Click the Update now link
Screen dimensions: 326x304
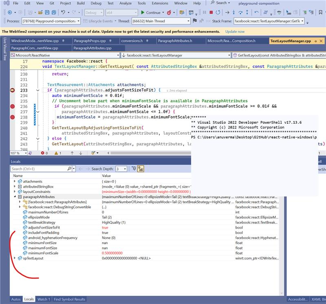[235, 32]
